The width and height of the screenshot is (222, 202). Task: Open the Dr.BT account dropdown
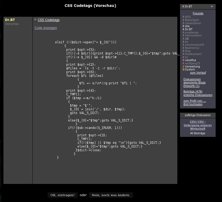coord(198,6)
